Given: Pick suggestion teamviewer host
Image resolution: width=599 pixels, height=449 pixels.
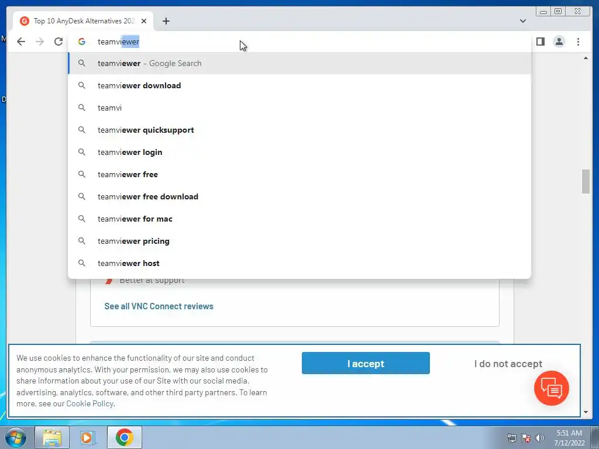Looking at the screenshot, I should point(299,263).
